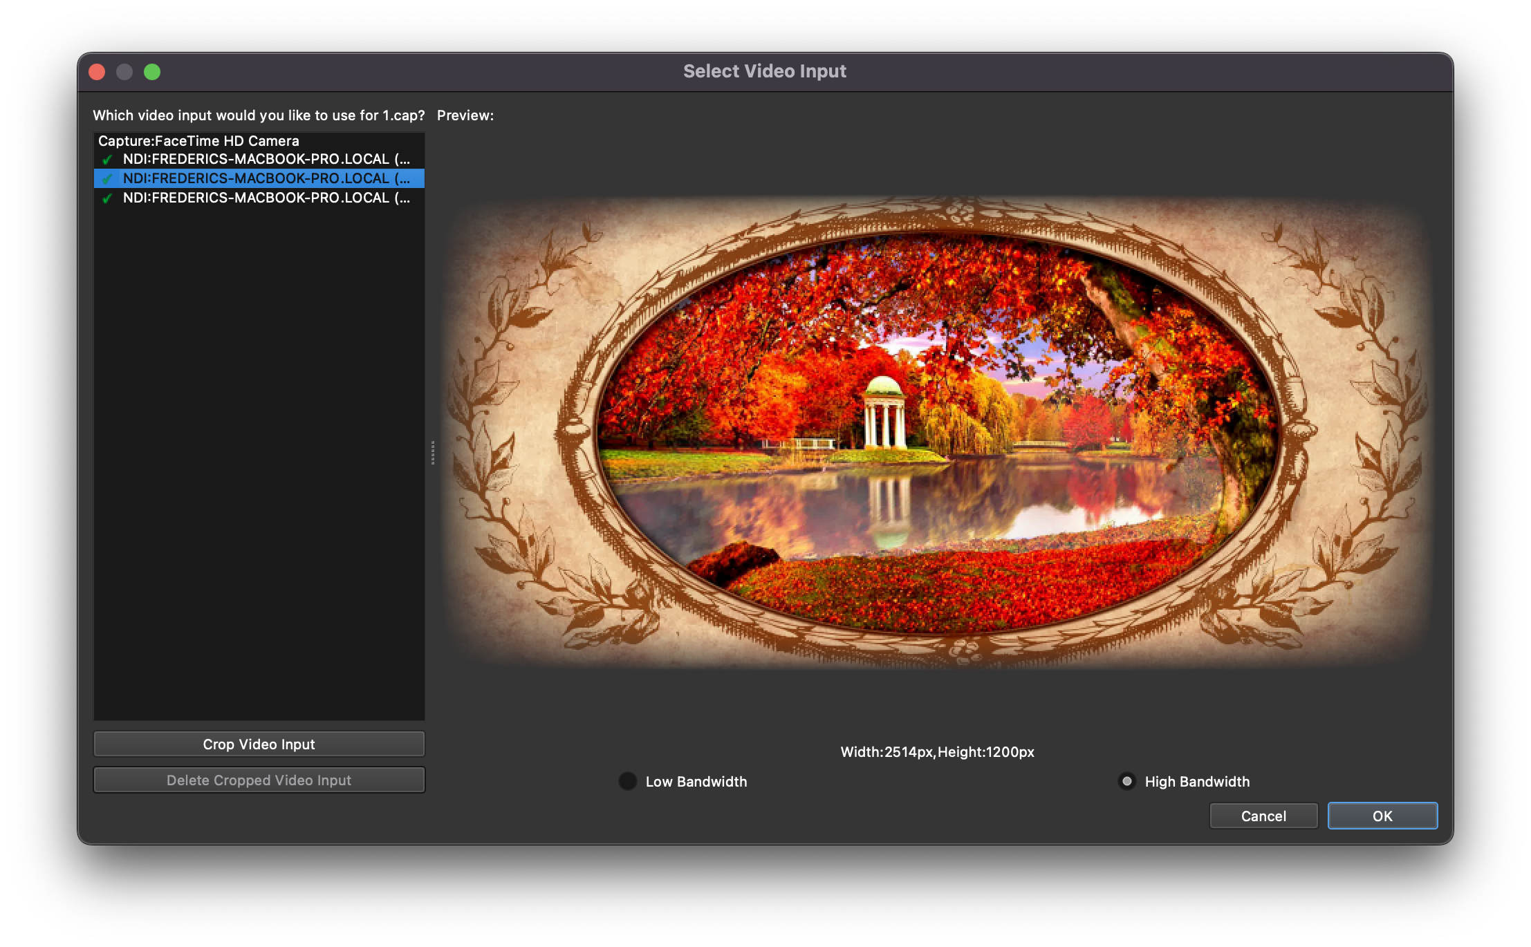Select the first NDI source in list
Image resolution: width=1531 pixels, height=947 pixels.
coord(266,159)
